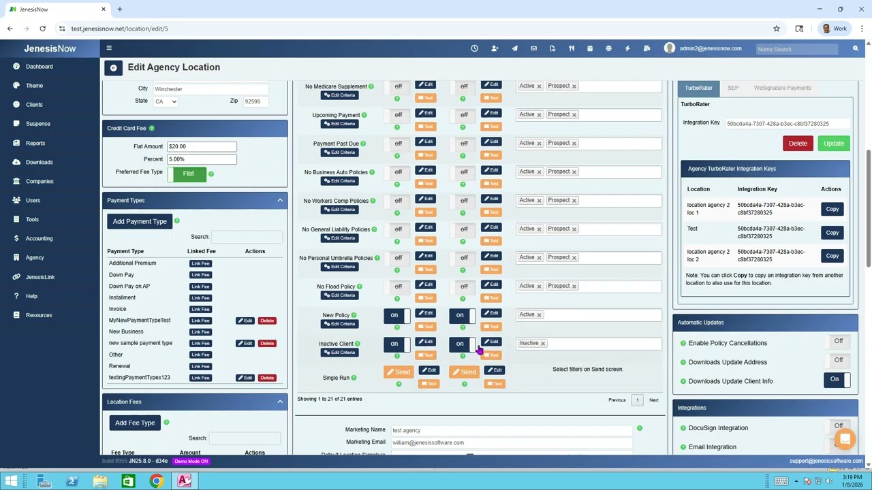Viewport: 872px width, 490px height.
Task: Remove the Inactive tag in Inactive Client row
Action: (543, 343)
